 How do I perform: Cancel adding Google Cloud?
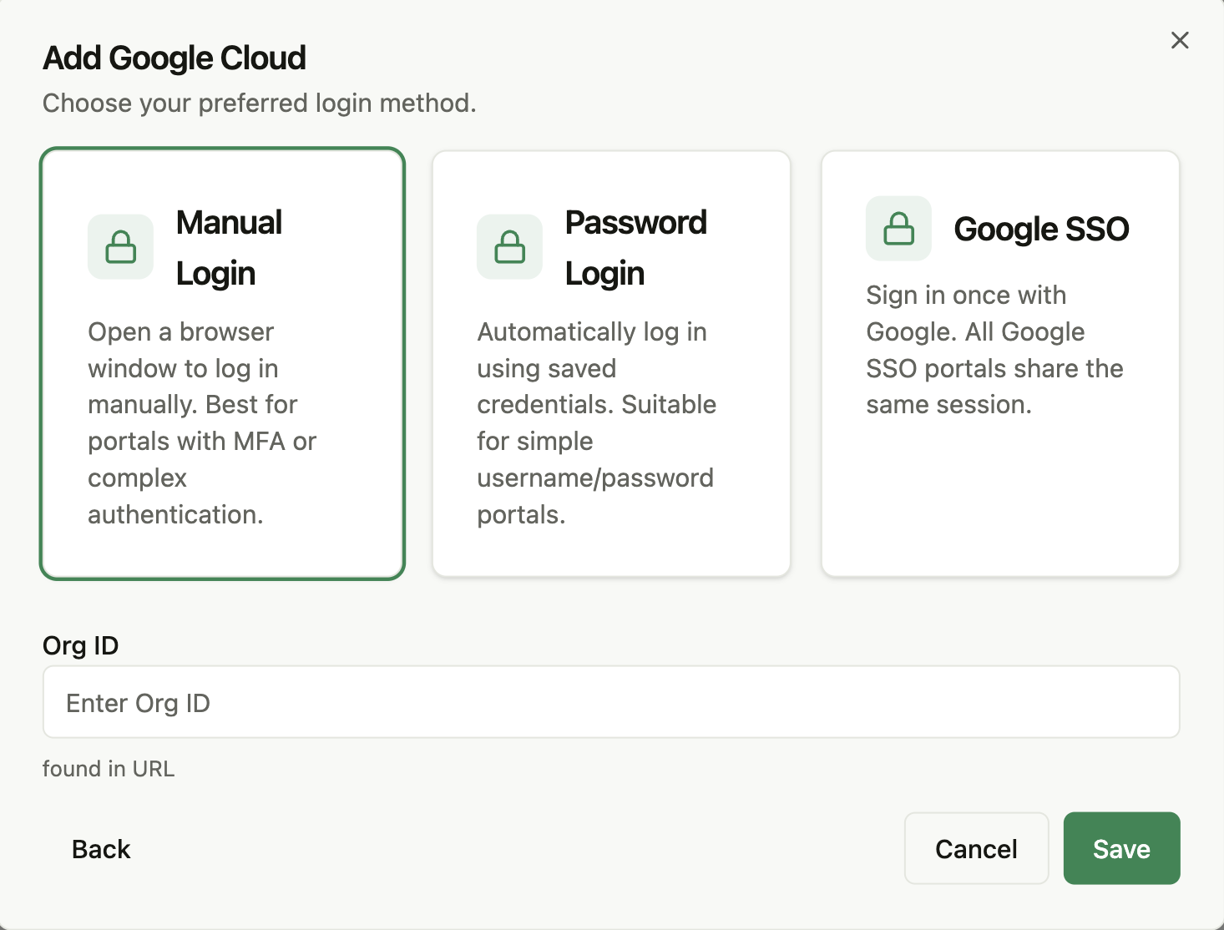pos(976,849)
